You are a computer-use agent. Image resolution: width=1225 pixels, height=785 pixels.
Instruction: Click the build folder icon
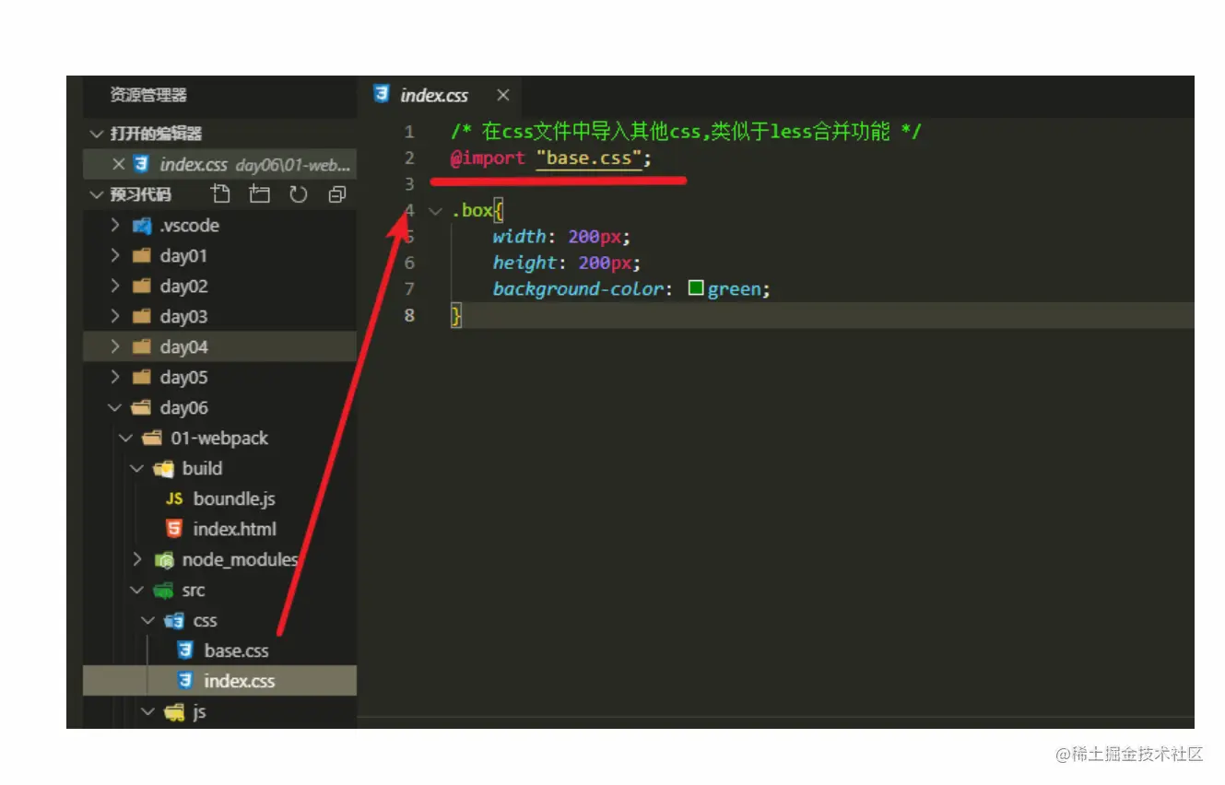164,469
